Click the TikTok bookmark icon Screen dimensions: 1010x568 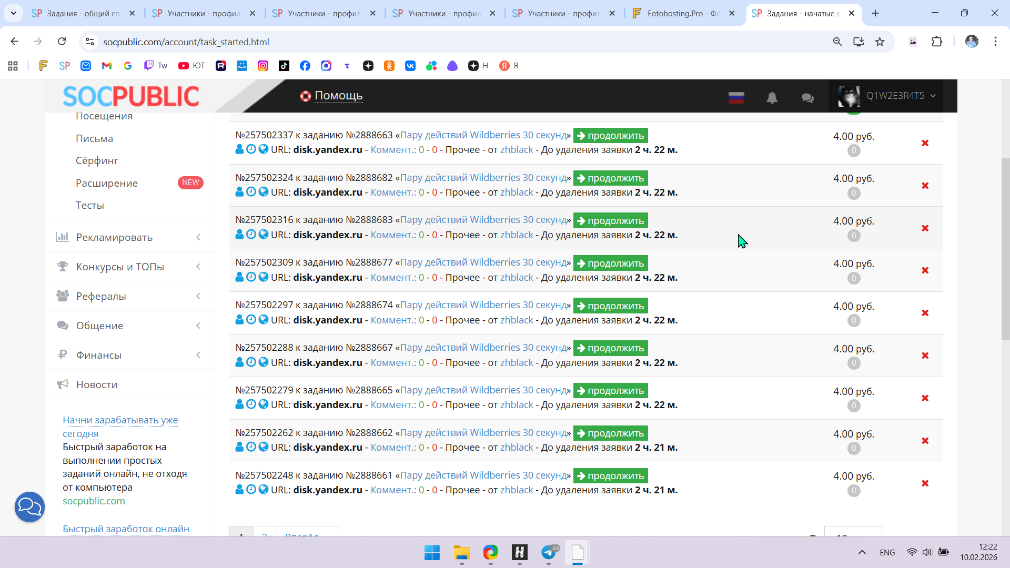point(284,66)
